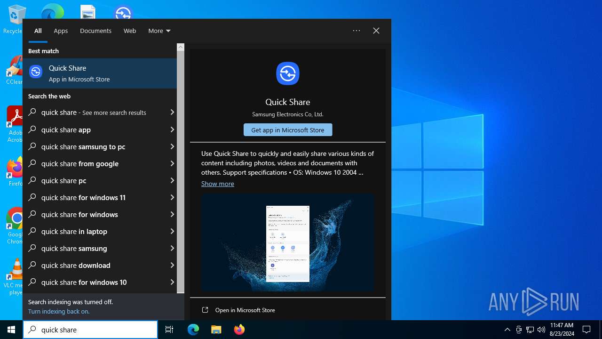The height and width of the screenshot is (339, 602).
Task: Click magnifier icon beside 'quick share pc'
Action: pyautogui.click(x=32, y=180)
